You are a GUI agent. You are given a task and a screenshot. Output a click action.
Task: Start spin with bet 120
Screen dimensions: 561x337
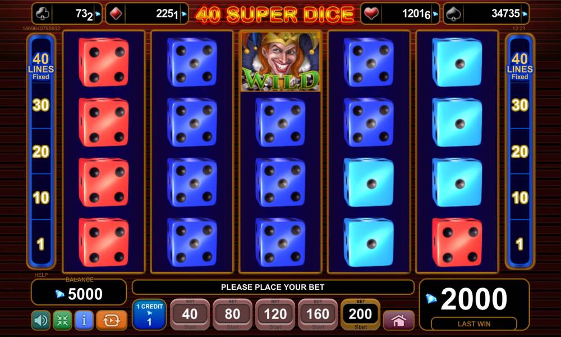point(275,315)
